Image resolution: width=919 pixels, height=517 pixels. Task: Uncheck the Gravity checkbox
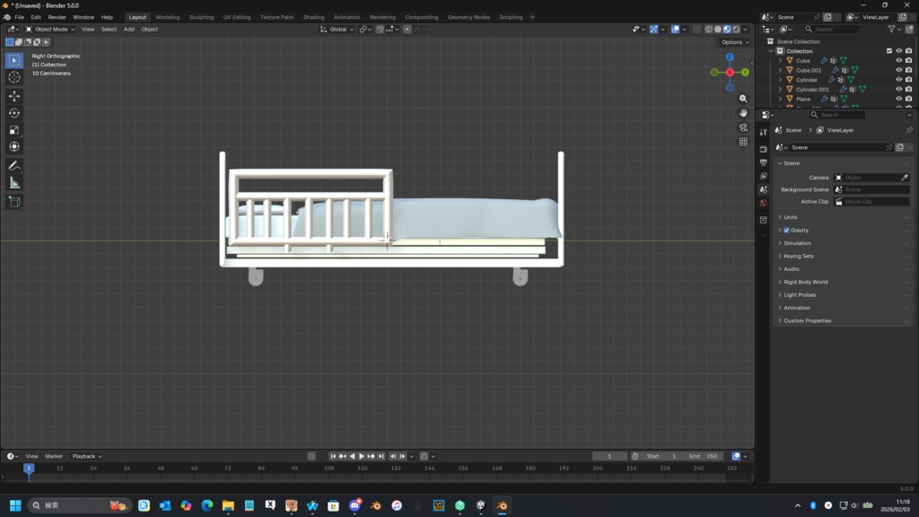pos(787,231)
